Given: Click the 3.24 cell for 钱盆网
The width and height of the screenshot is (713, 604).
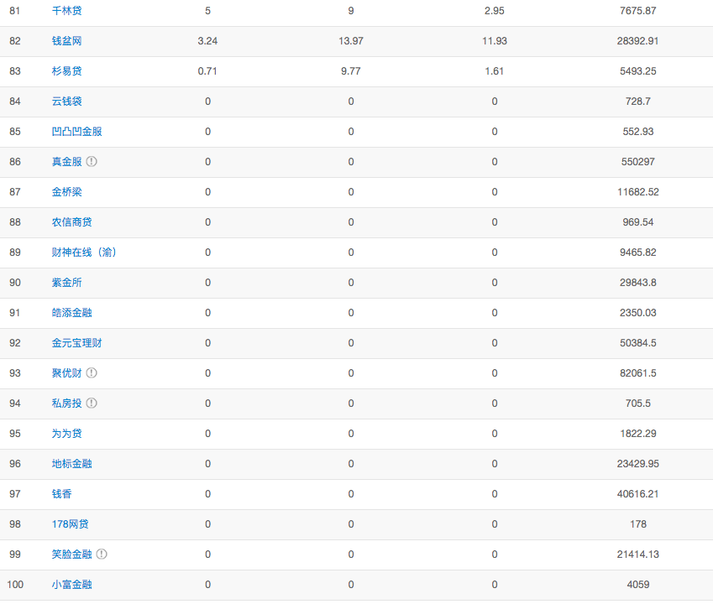Looking at the screenshot, I should (x=207, y=41).
